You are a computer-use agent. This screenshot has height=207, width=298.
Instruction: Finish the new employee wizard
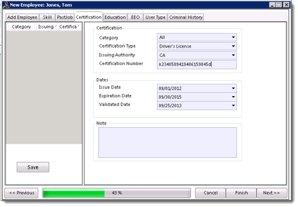(x=241, y=193)
